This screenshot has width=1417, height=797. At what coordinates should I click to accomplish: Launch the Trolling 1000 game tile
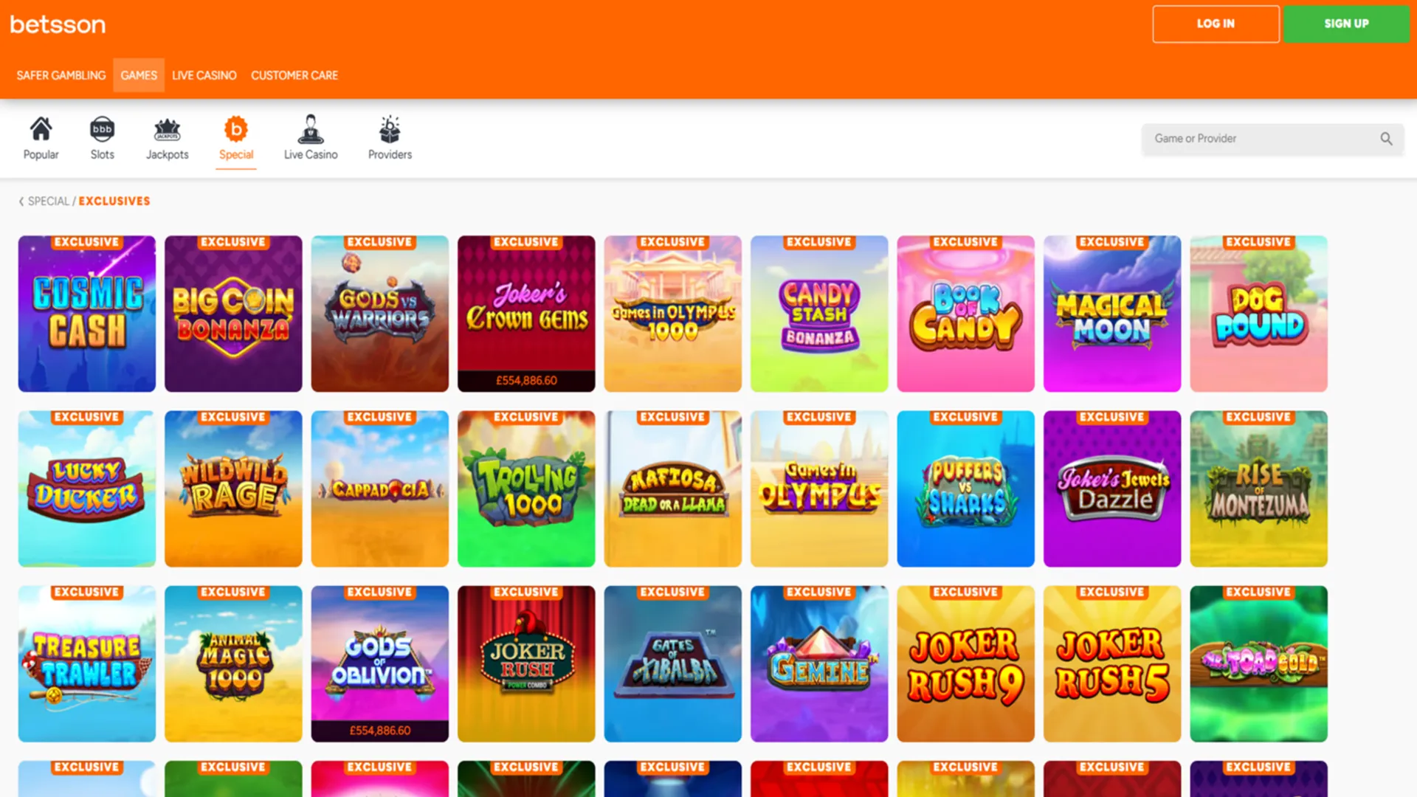[525, 489]
